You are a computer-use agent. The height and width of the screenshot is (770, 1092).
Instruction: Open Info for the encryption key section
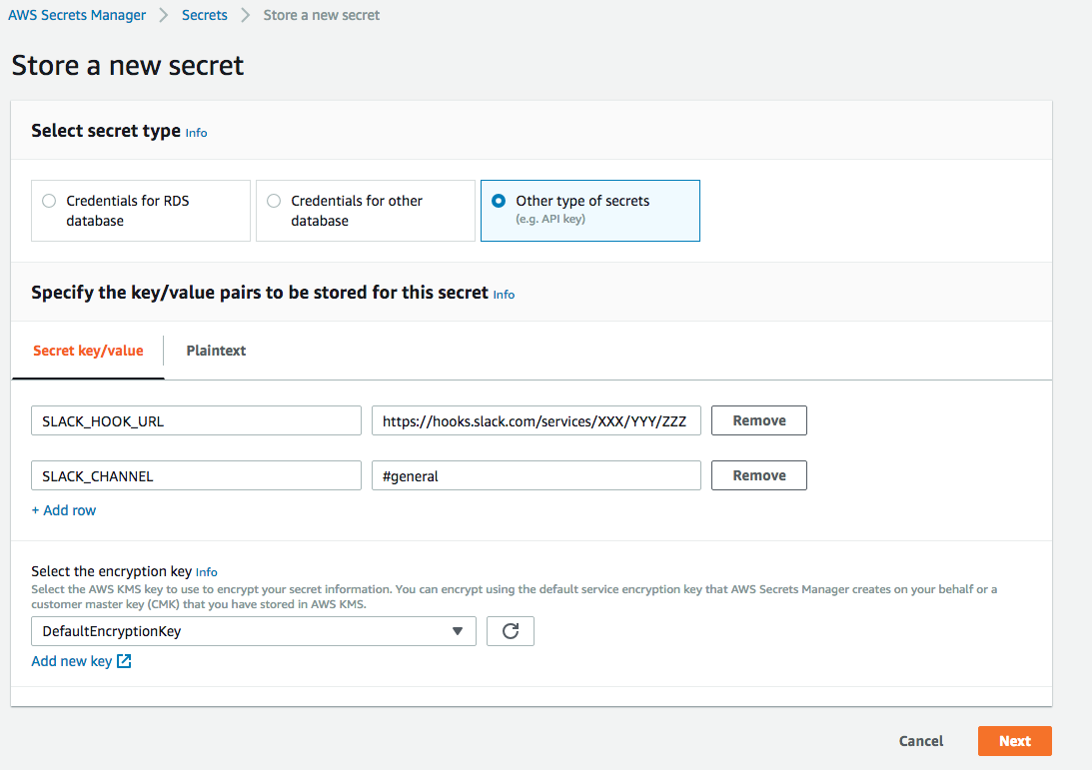tap(207, 572)
